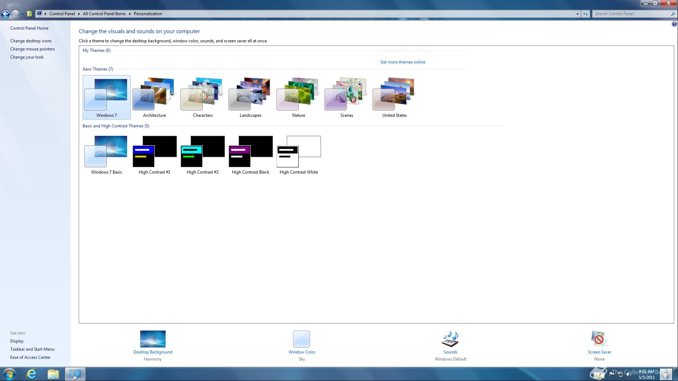Click the address bar Refresh button
The width and height of the screenshot is (678, 381).
[x=585, y=14]
